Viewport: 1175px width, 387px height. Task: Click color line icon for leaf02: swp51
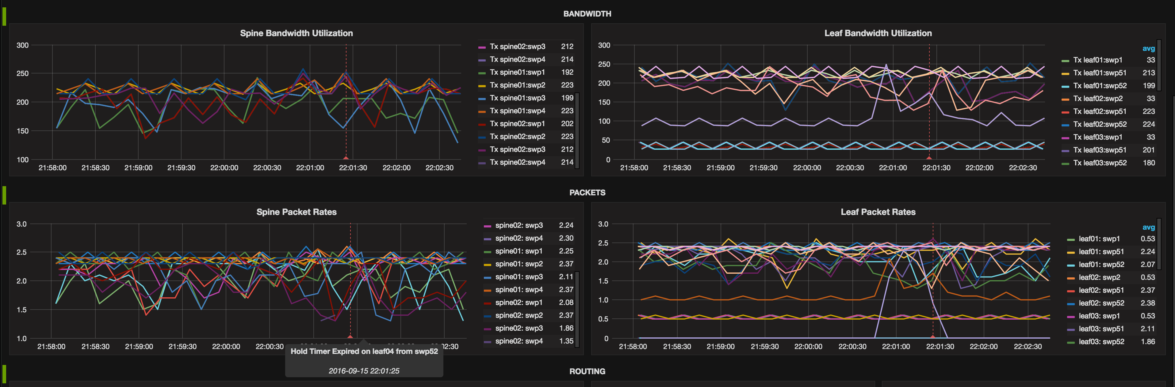pos(1070,291)
